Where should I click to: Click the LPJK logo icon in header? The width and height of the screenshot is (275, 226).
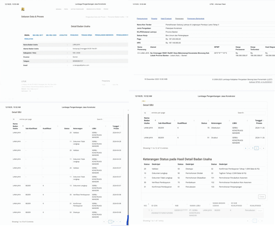tap(23, 9)
